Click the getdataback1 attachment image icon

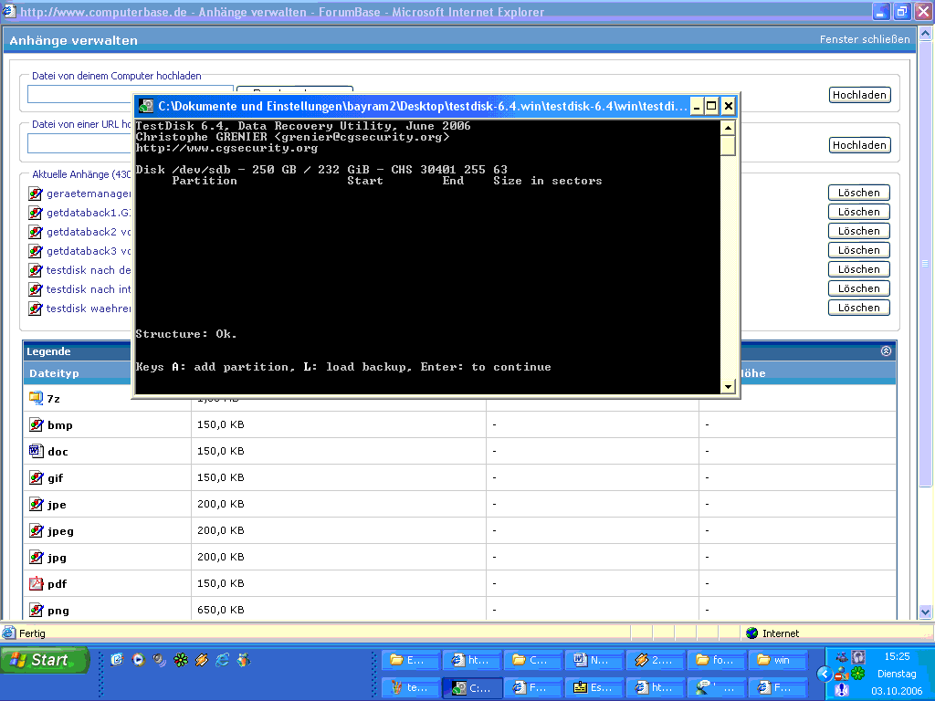[x=36, y=213]
